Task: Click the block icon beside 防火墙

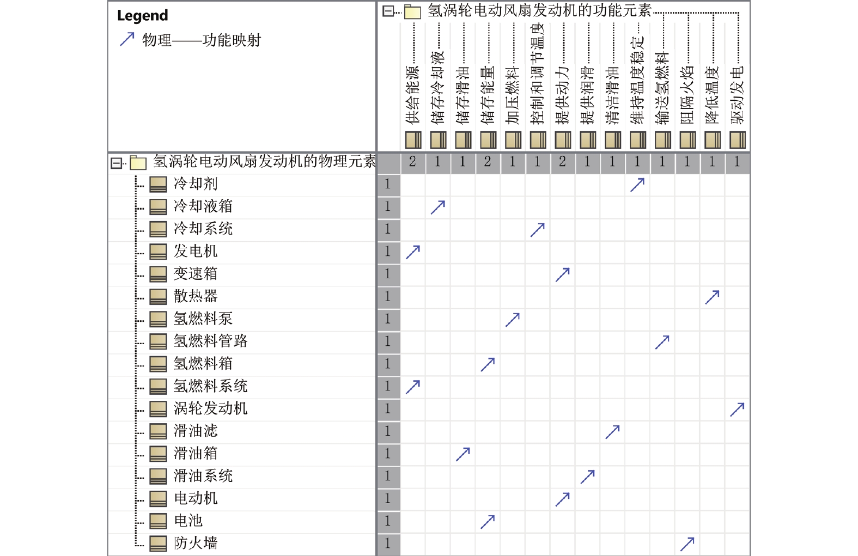Action: tap(158, 543)
